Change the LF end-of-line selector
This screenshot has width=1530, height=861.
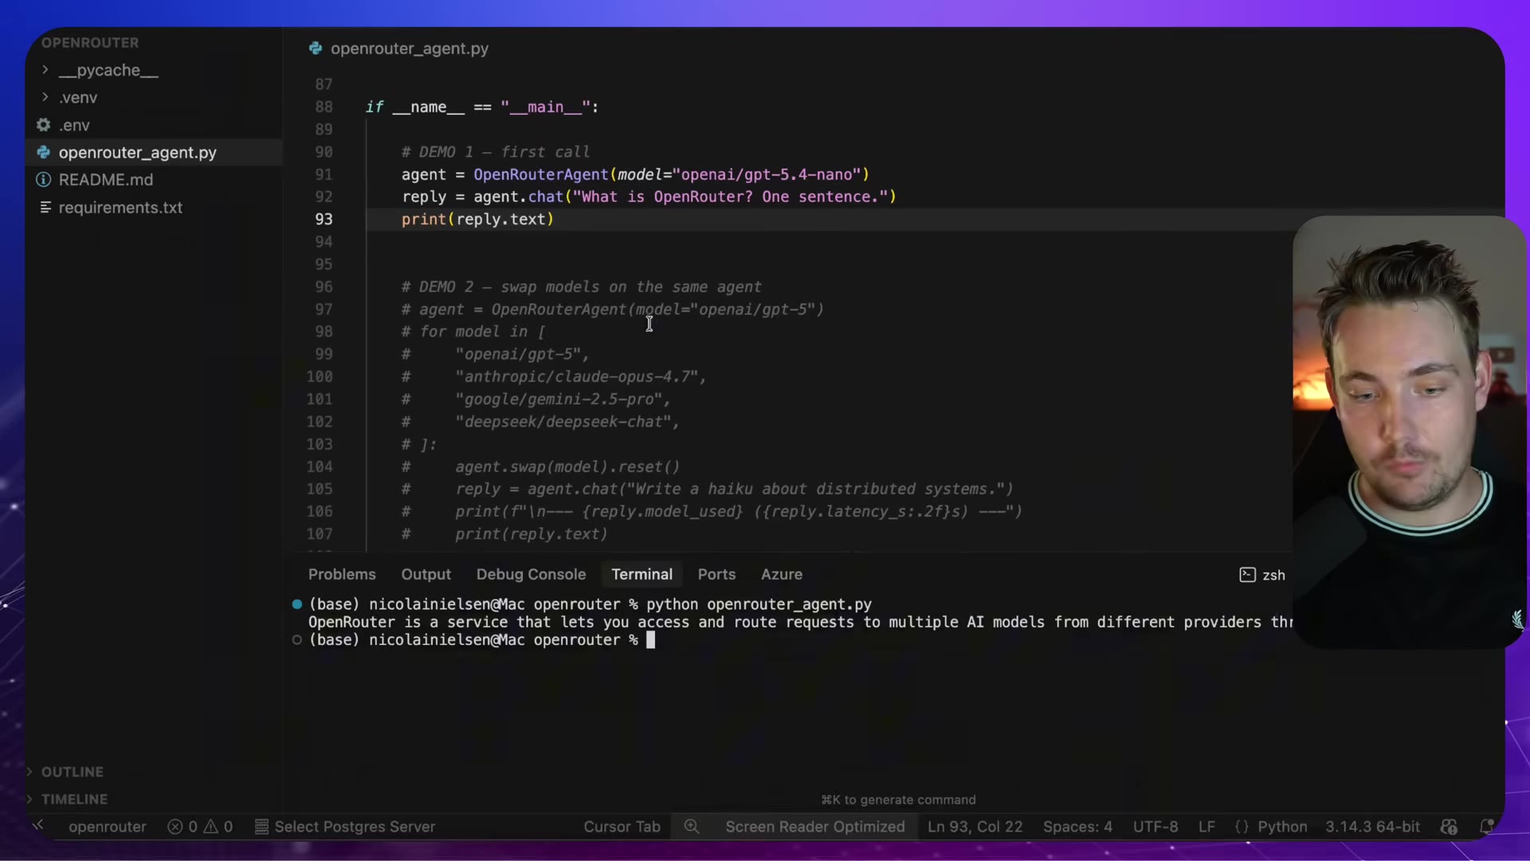coord(1206,827)
